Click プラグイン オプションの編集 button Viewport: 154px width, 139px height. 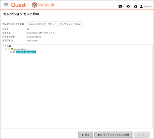pyautogui.click(x=114, y=135)
